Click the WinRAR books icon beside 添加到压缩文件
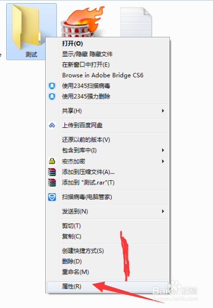This screenshot has width=213, height=308. (x=52, y=172)
